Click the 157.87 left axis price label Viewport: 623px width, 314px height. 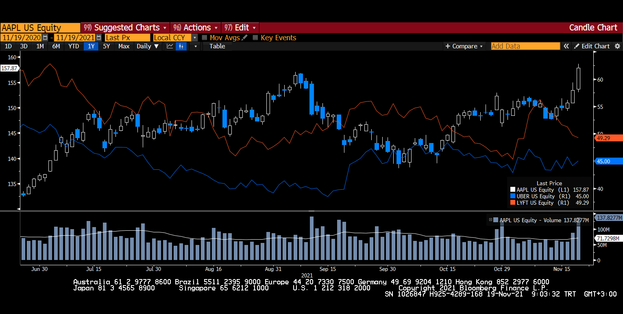tap(9, 68)
